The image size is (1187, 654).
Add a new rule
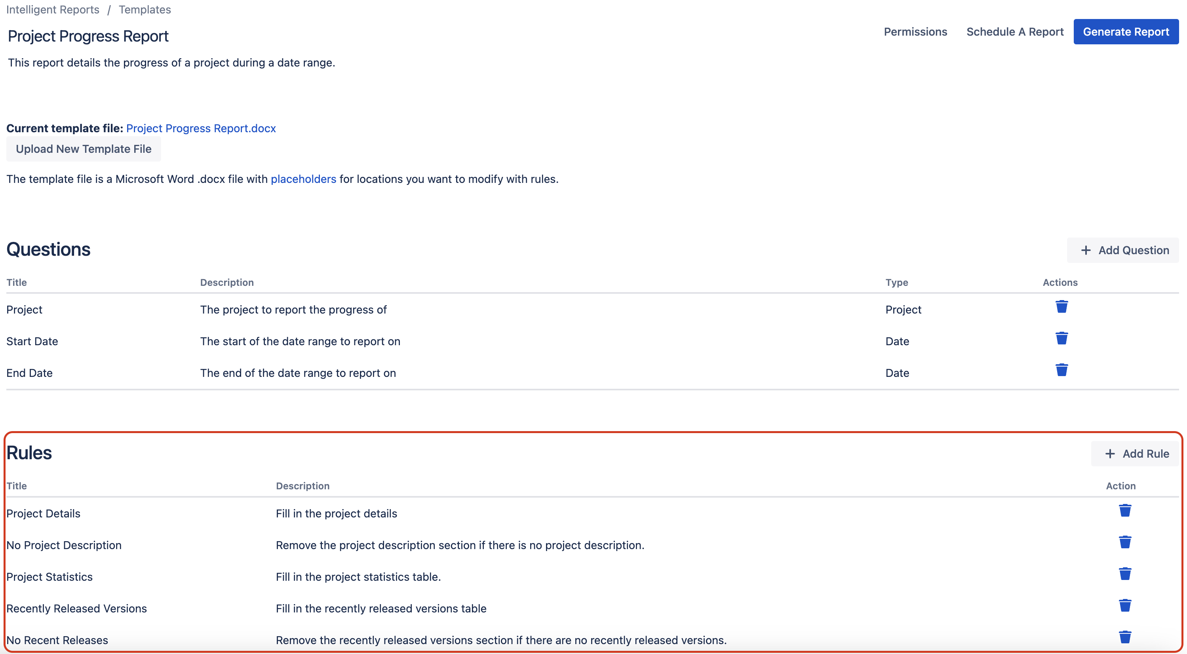coord(1136,454)
